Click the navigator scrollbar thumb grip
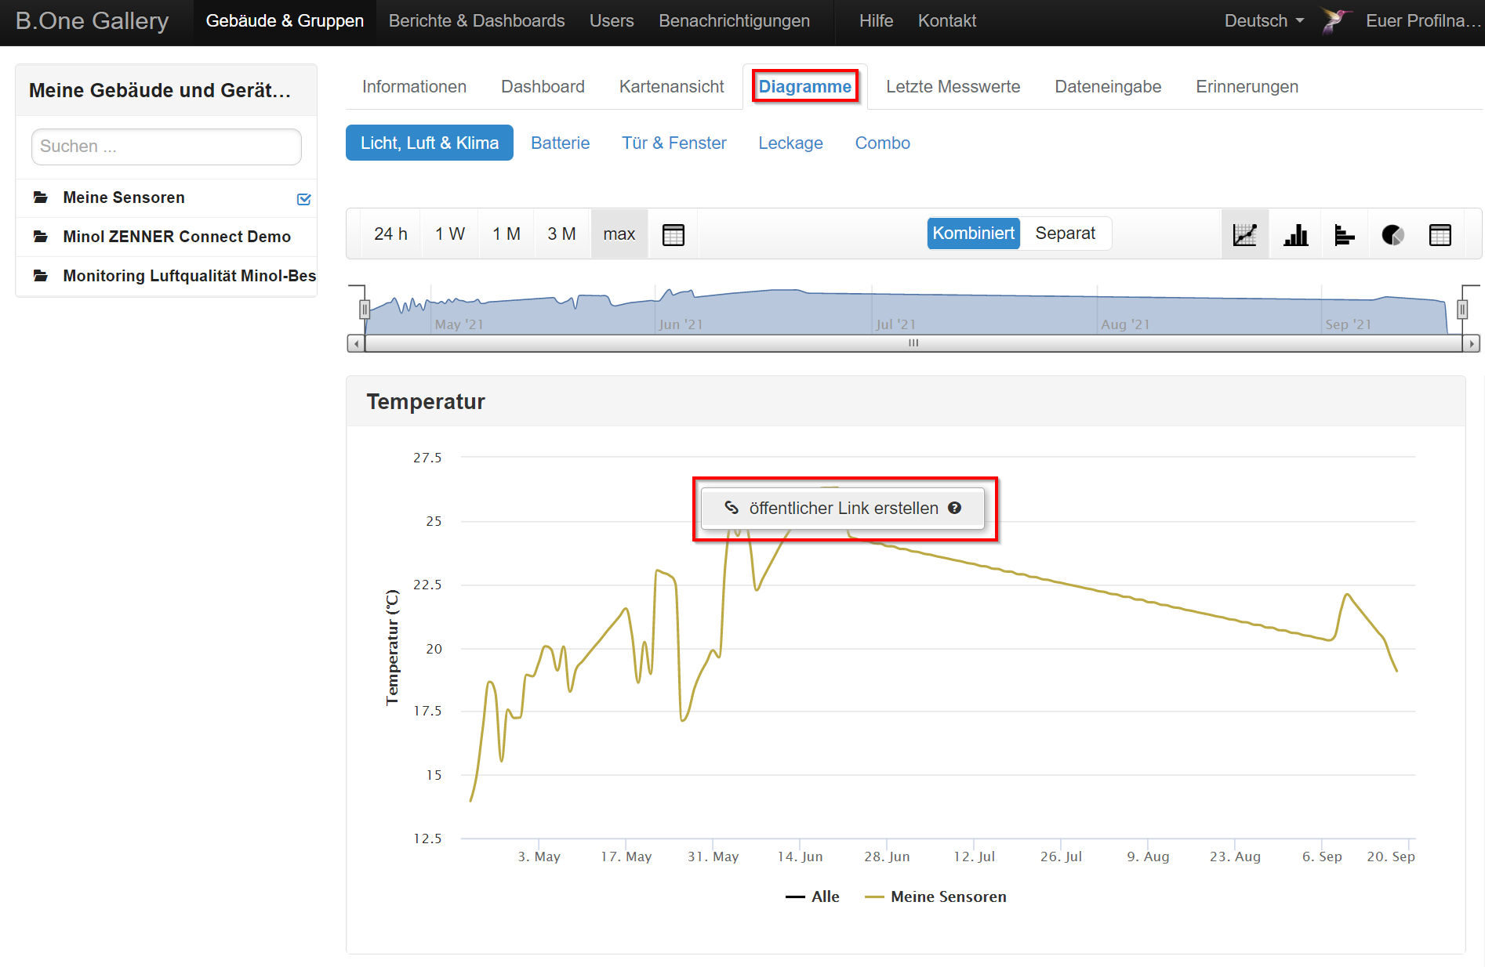Viewport: 1485px width, 967px height. click(x=913, y=343)
